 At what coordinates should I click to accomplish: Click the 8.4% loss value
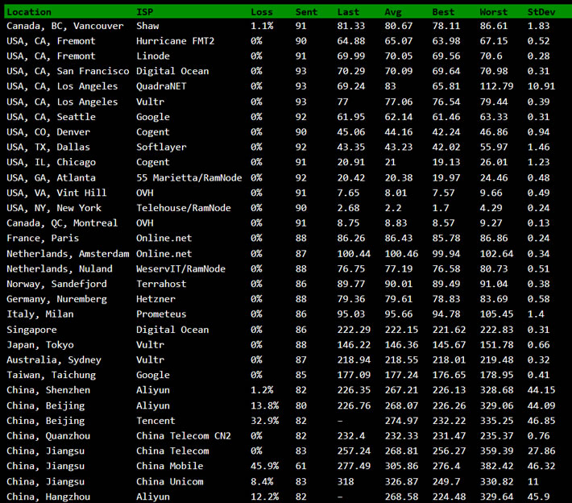point(262,482)
